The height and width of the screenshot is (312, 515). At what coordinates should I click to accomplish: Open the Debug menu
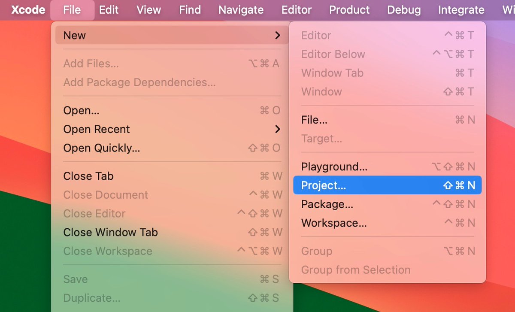pos(404,10)
